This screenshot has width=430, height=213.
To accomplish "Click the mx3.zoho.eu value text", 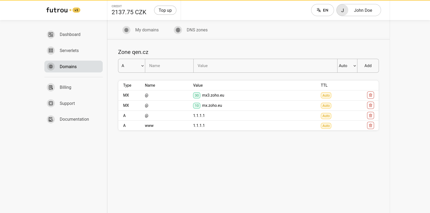I will (213, 95).
